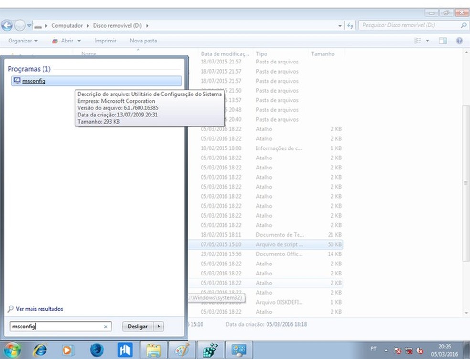Select the Documento Offic... row
The image size is (470, 359).
point(266,254)
